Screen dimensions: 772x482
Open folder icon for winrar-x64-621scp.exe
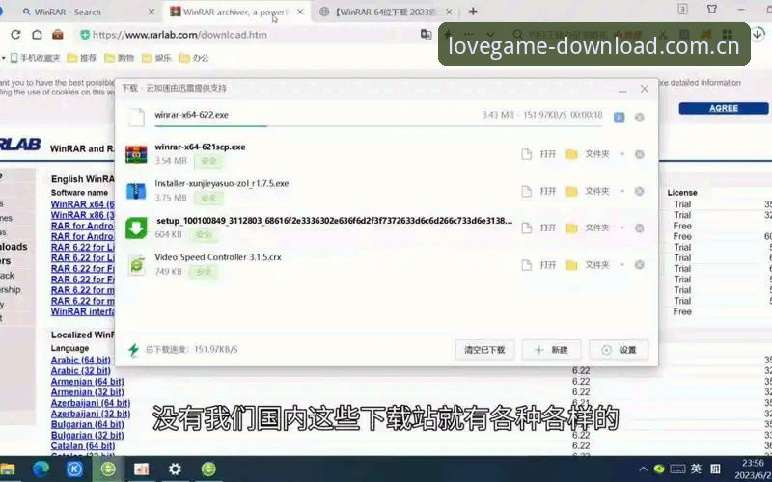(571, 154)
